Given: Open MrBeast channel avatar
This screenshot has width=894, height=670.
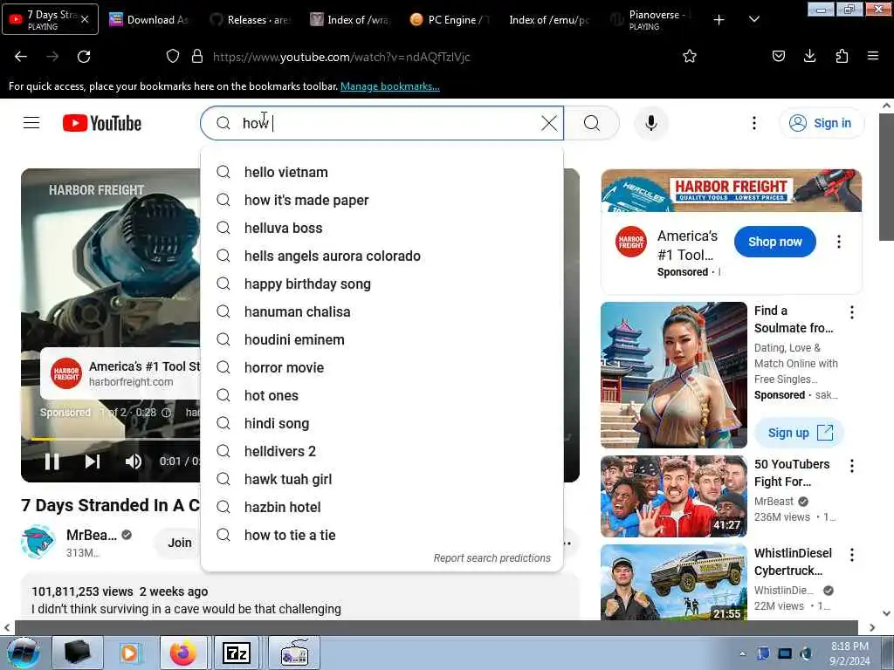Looking at the screenshot, I should coord(38,542).
